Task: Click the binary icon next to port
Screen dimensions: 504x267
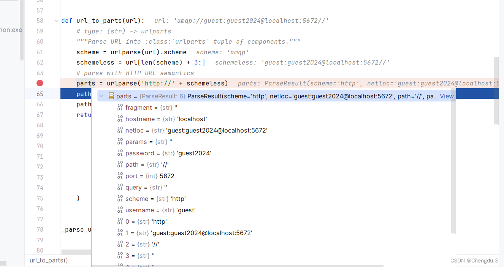Action: point(120,176)
